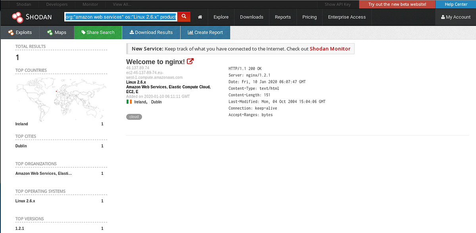Open the Shodan Monitor link
The width and height of the screenshot is (476, 233).
tap(330, 49)
